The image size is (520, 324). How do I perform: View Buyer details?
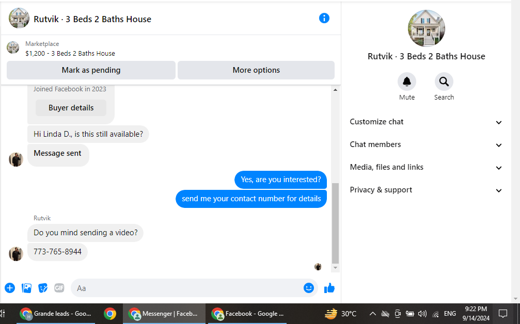pos(71,108)
